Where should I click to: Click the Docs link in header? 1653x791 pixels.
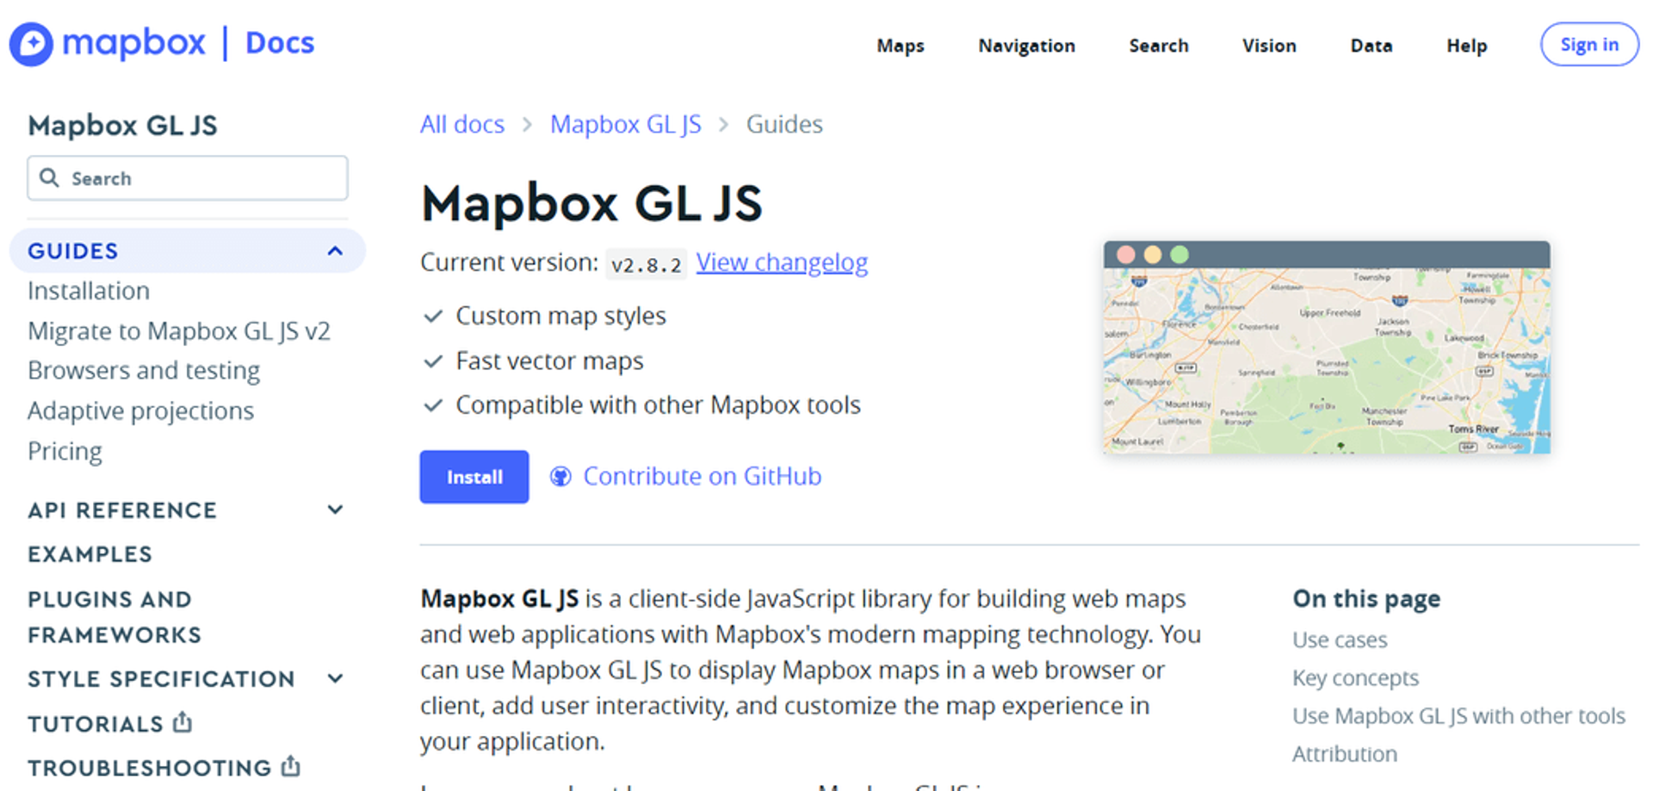pyautogui.click(x=280, y=43)
